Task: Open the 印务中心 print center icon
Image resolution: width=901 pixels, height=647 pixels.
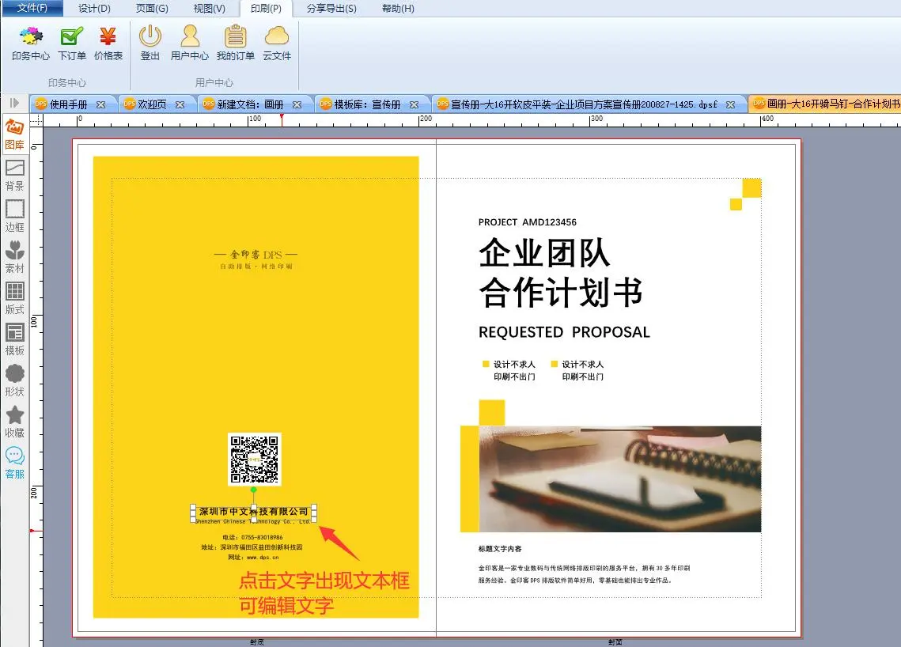Action: [31, 43]
